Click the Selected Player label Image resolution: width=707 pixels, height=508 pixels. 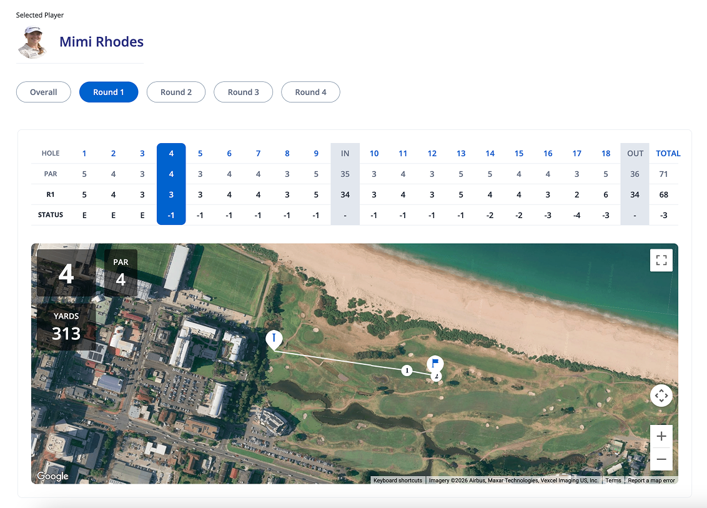point(40,15)
